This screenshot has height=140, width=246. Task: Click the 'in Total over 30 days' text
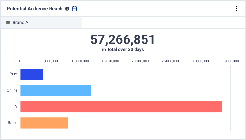(x=123, y=49)
